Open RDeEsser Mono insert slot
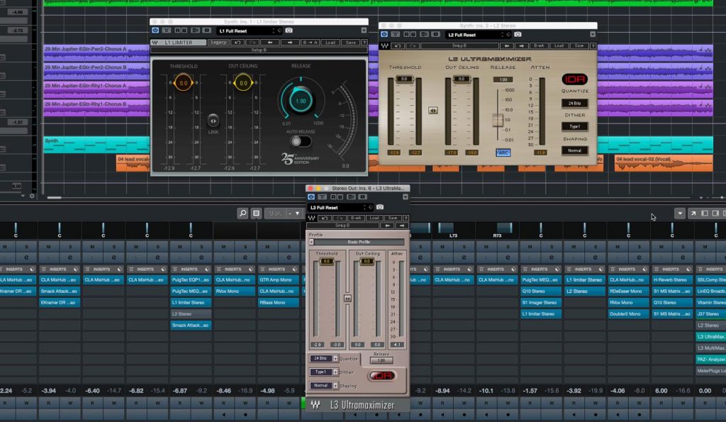 628,291
